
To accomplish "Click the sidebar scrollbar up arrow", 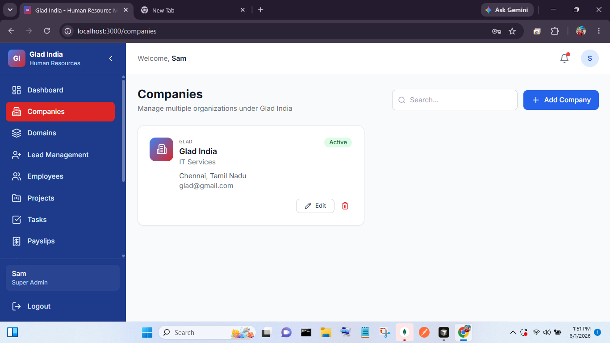I will click(x=124, y=77).
